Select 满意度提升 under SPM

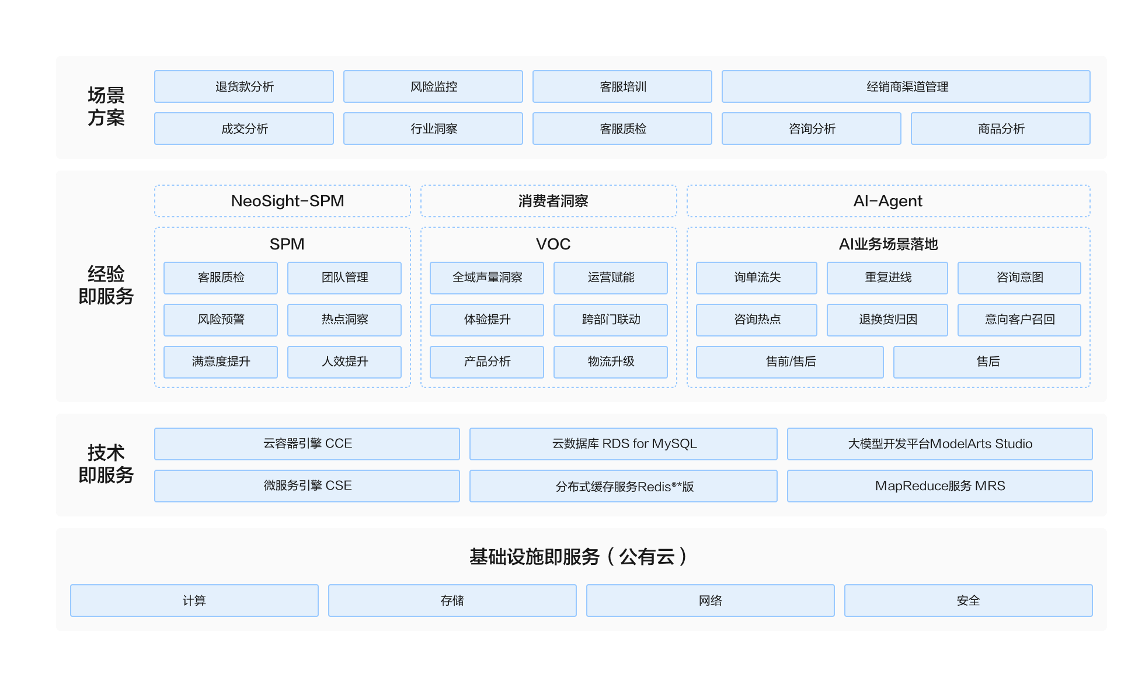(x=221, y=362)
